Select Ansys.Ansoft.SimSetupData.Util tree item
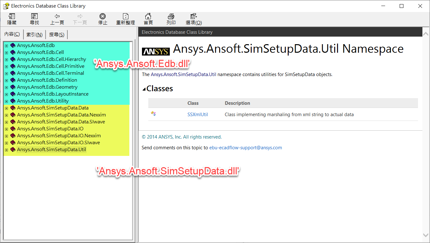Screen dimensions: 430x243 [52, 150]
